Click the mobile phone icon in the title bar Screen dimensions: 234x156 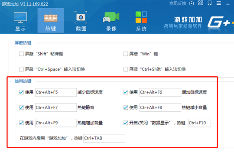point(210,3)
